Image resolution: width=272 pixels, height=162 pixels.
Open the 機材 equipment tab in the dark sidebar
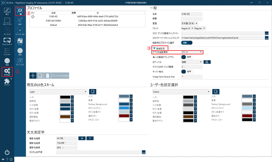tap(7, 11)
